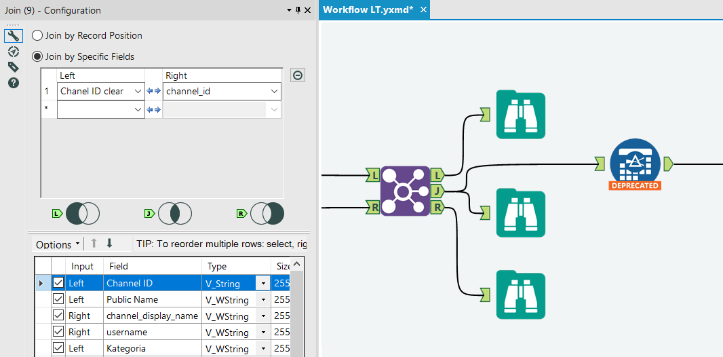Select the Public Name field row
723x357 pixels.
(x=132, y=299)
